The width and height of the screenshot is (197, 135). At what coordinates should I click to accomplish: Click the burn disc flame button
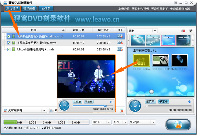click(178, 125)
